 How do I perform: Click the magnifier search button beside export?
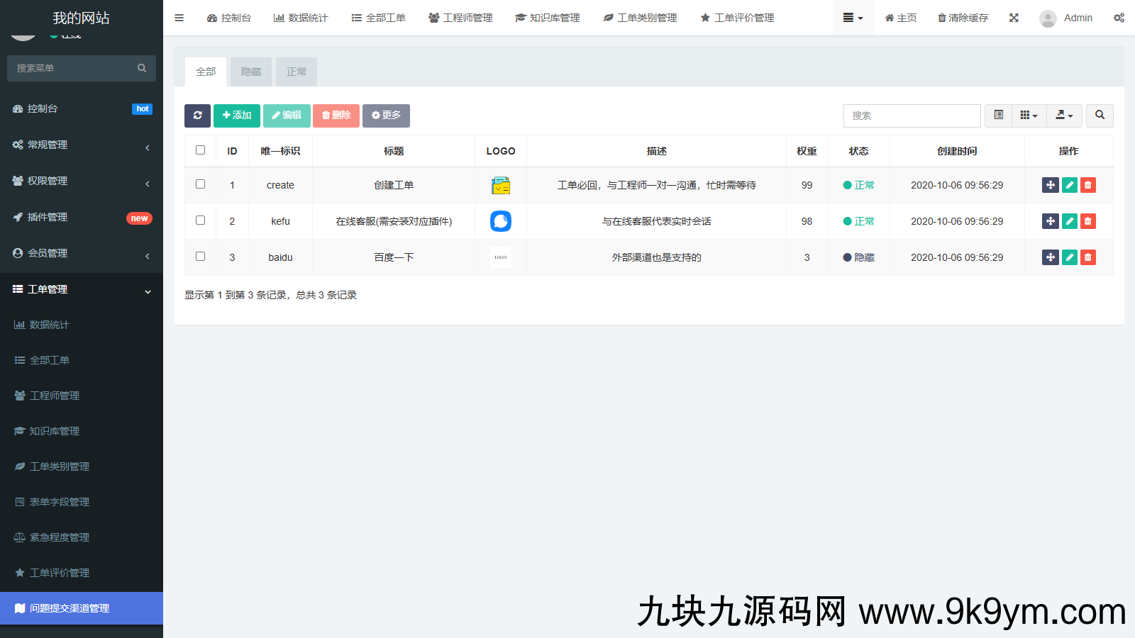point(1100,116)
